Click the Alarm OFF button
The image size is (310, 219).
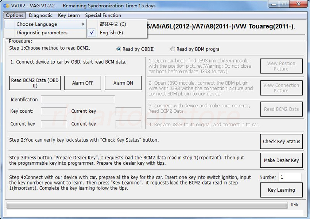pyautogui.click(x=83, y=83)
